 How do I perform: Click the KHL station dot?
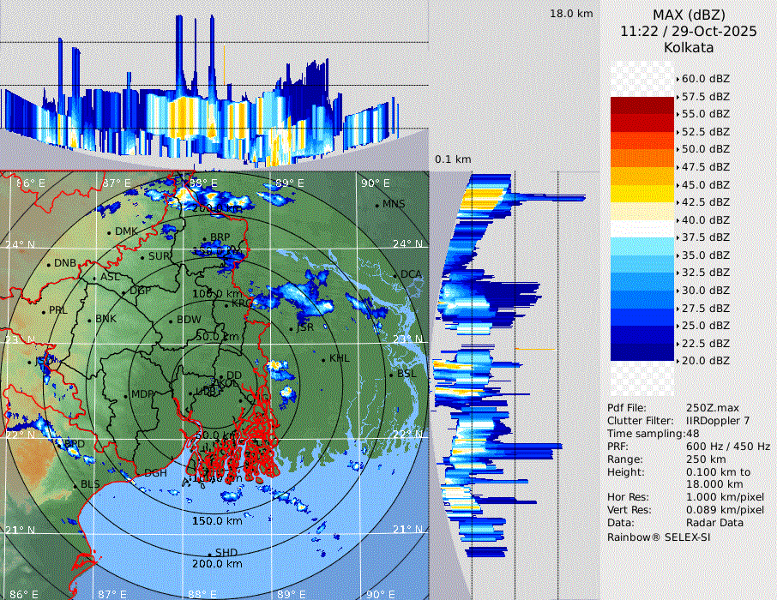point(323,358)
